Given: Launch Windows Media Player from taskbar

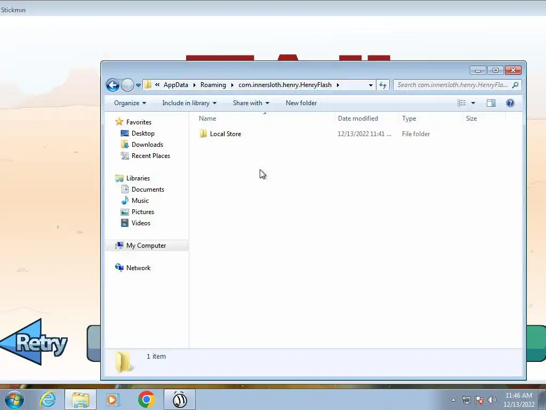Looking at the screenshot, I should [112, 399].
